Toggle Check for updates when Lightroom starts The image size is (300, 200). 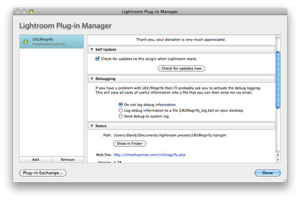(97, 59)
